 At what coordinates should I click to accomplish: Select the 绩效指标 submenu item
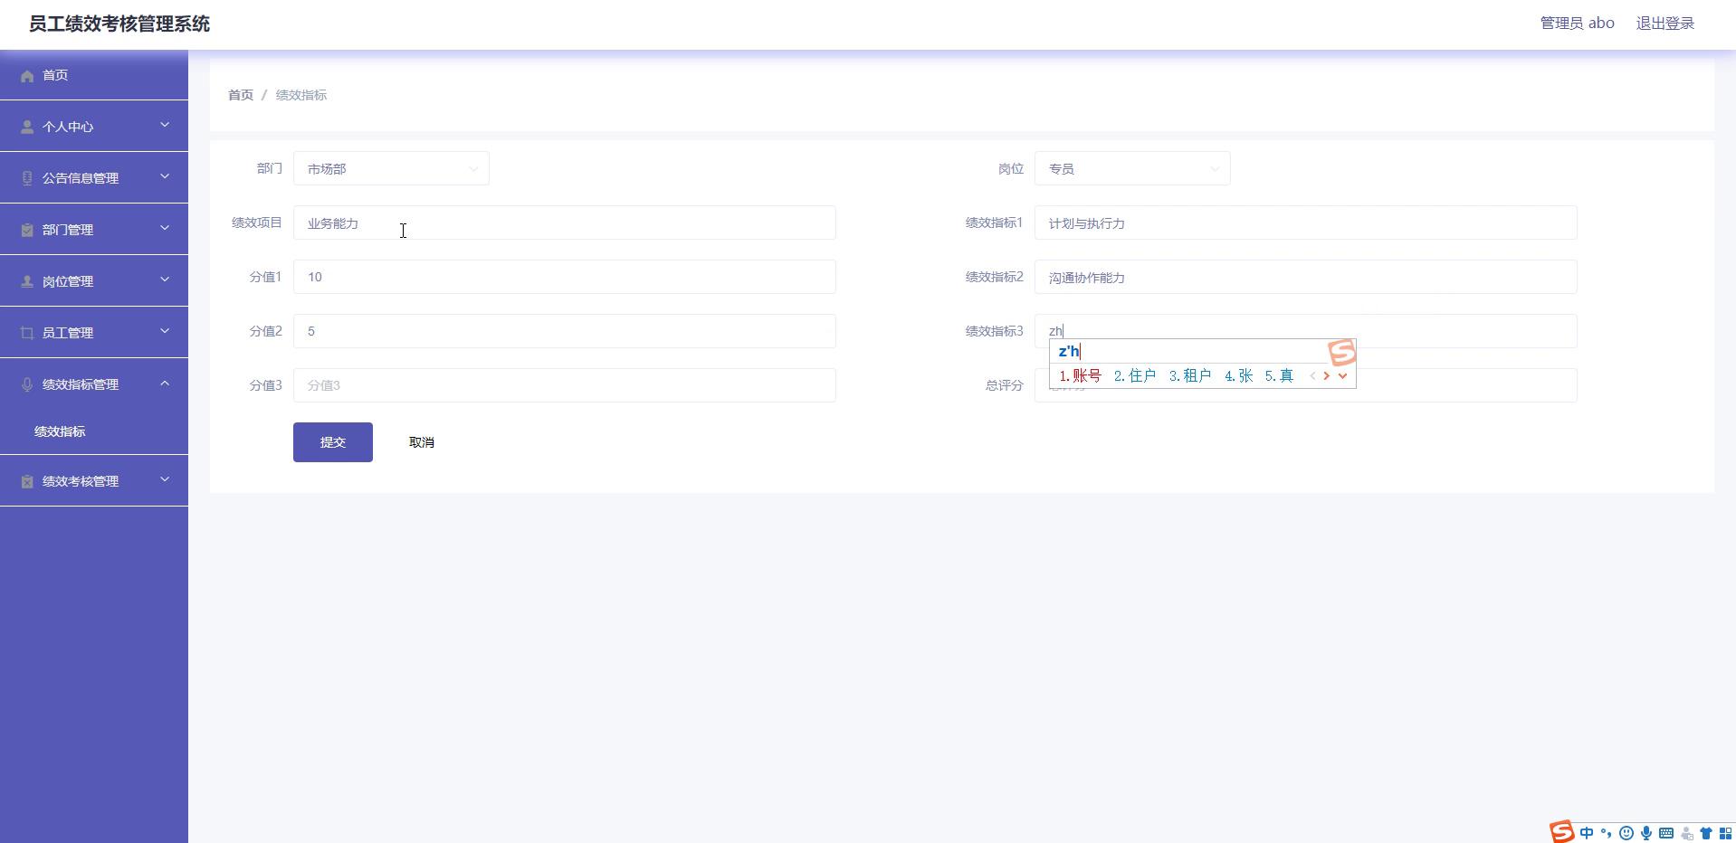(60, 431)
